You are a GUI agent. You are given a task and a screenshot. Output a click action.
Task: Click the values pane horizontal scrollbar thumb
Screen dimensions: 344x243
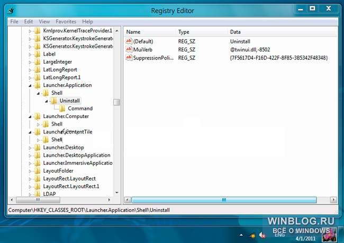coord(224,200)
